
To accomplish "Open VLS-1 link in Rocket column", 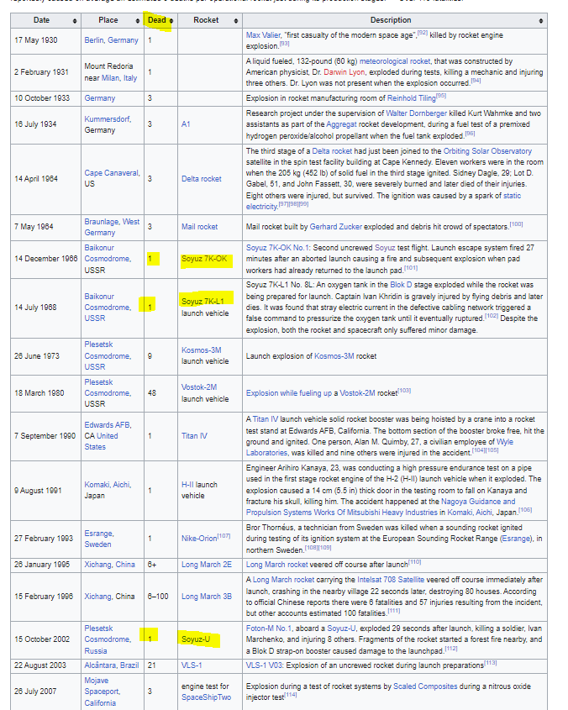I will (192, 665).
